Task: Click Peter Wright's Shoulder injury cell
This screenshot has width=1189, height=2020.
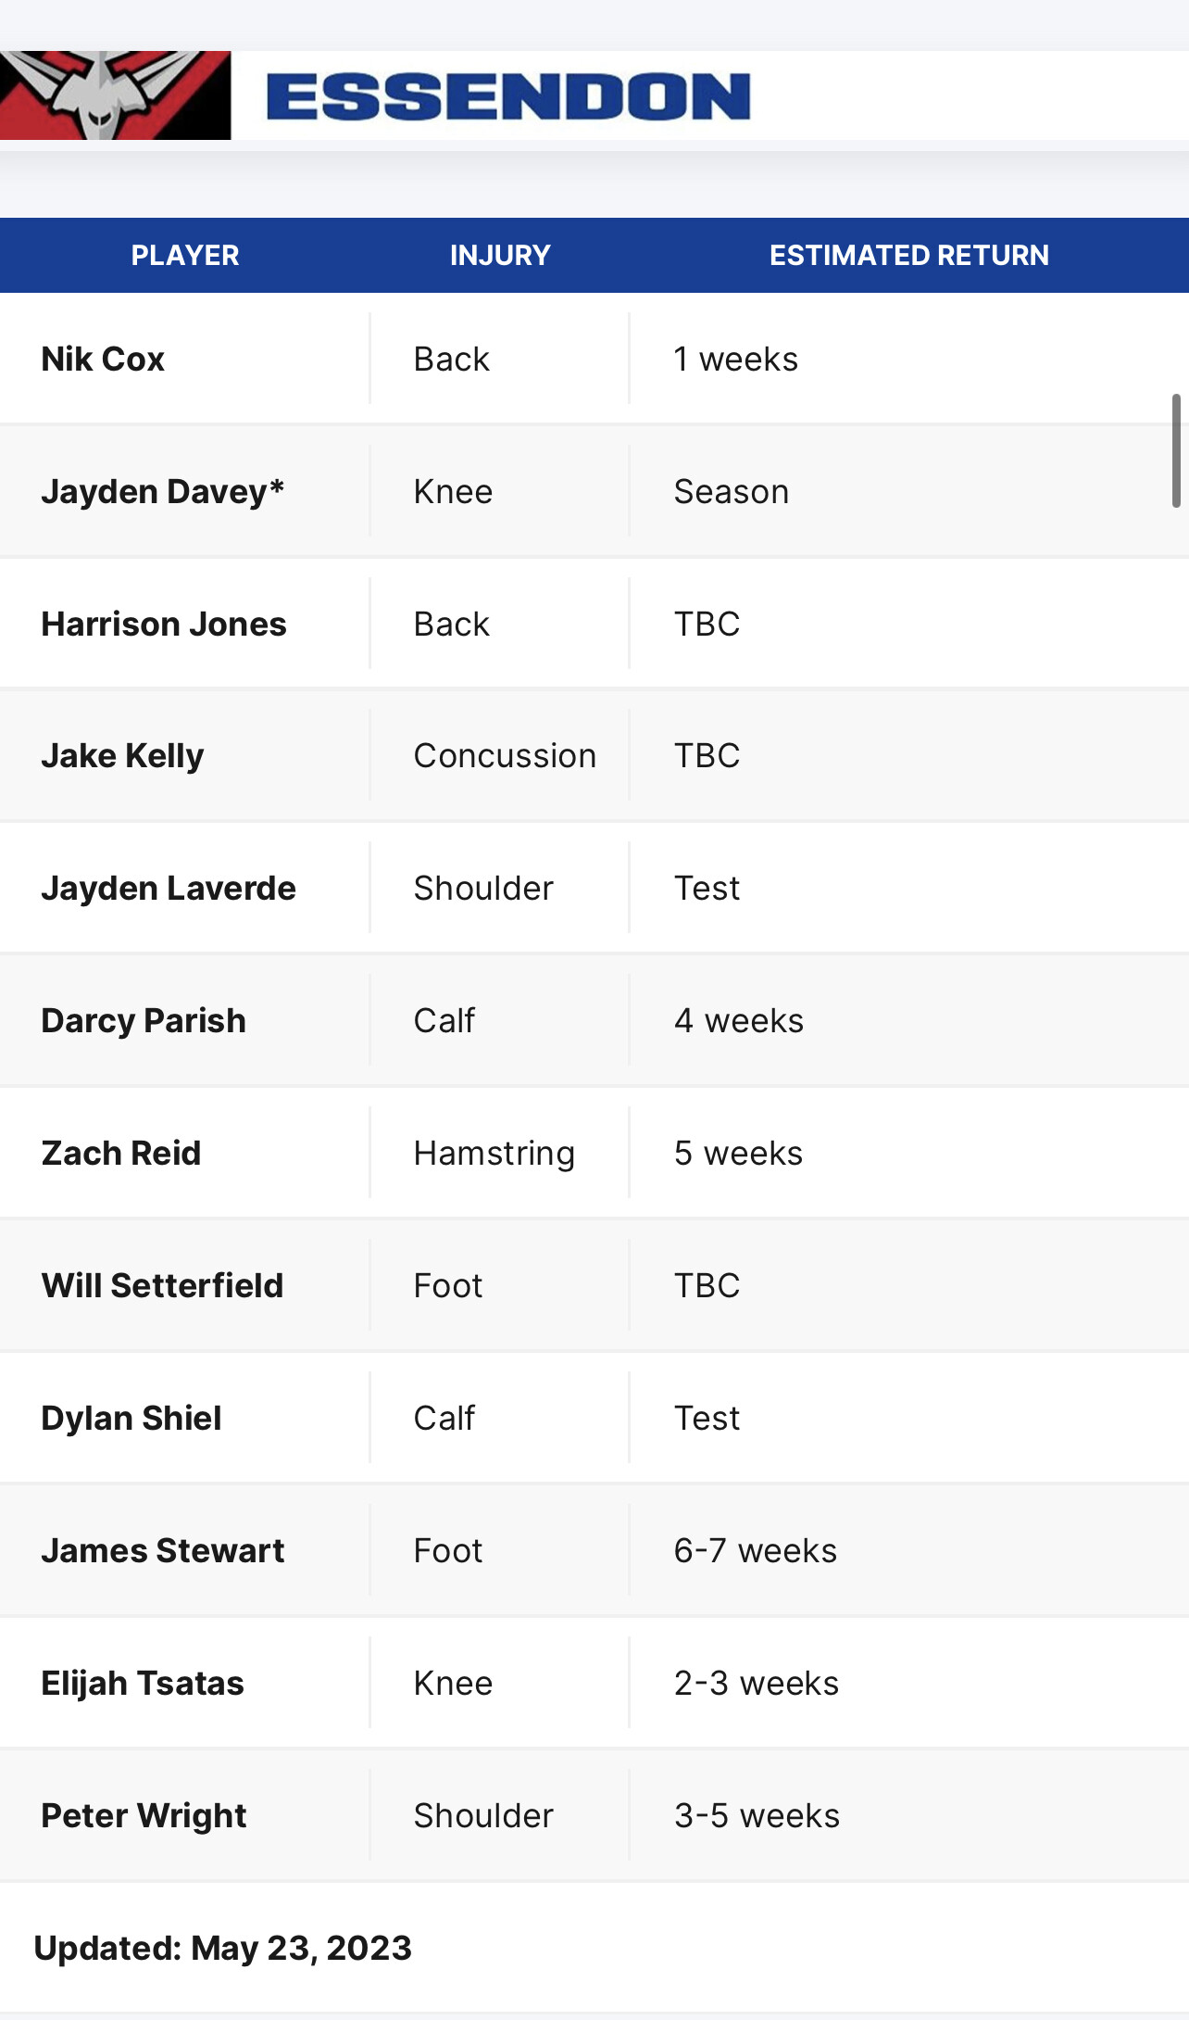Action: 483,1815
